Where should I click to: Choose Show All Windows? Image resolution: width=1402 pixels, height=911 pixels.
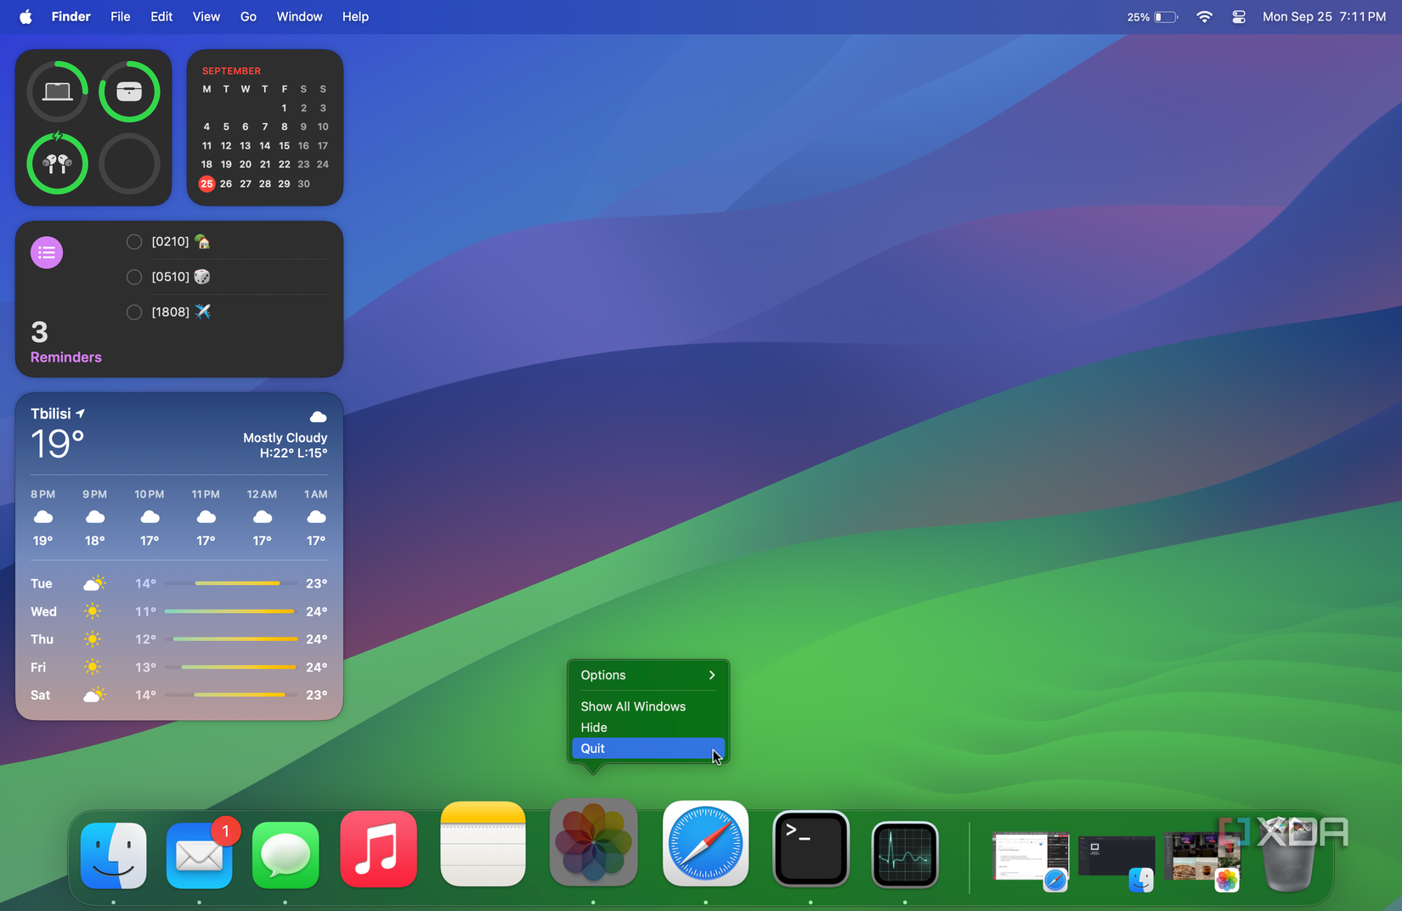pyautogui.click(x=633, y=706)
